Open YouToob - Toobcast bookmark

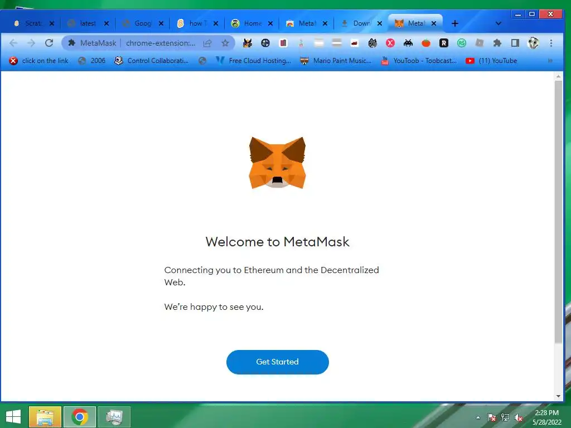419,61
